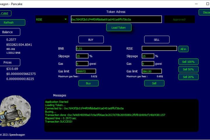Click the Disconnect button at top right
210x140 pixels.
204,12
